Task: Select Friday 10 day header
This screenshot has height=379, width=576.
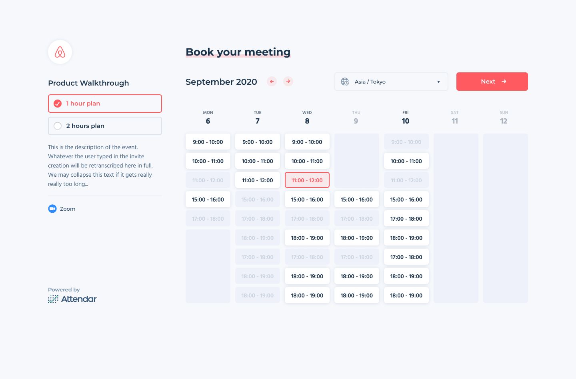Action: pos(406,118)
